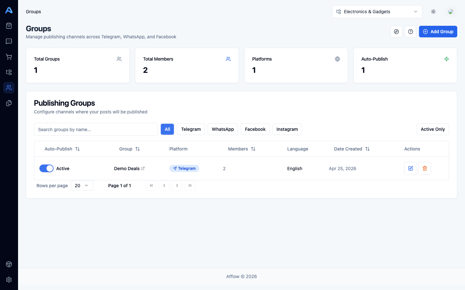
Task: Open the chat messages section in sidebar
Action: pos(9,41)
